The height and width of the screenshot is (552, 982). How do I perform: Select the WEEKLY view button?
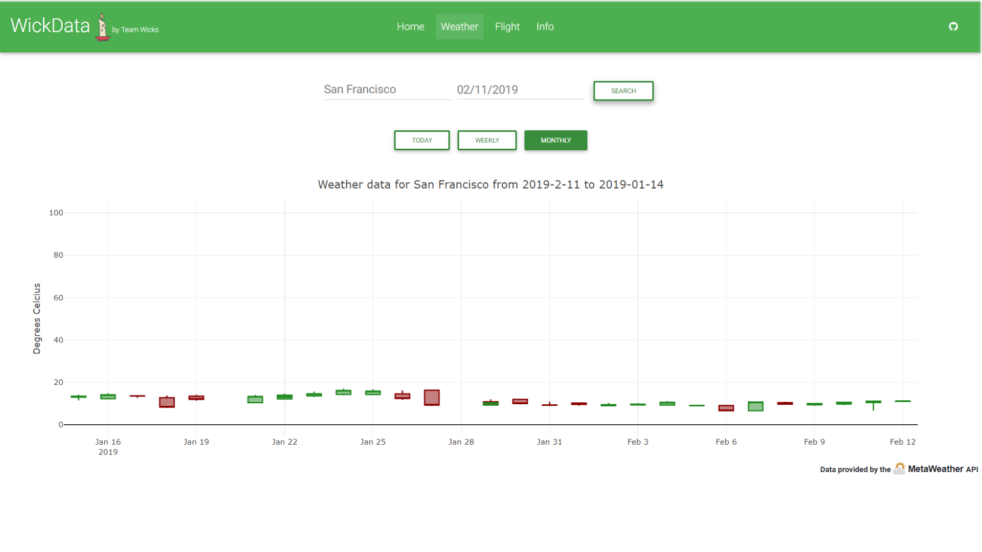point(487,140)
